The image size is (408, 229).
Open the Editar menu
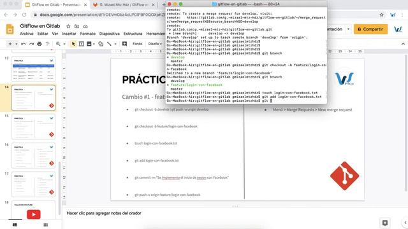43,34
